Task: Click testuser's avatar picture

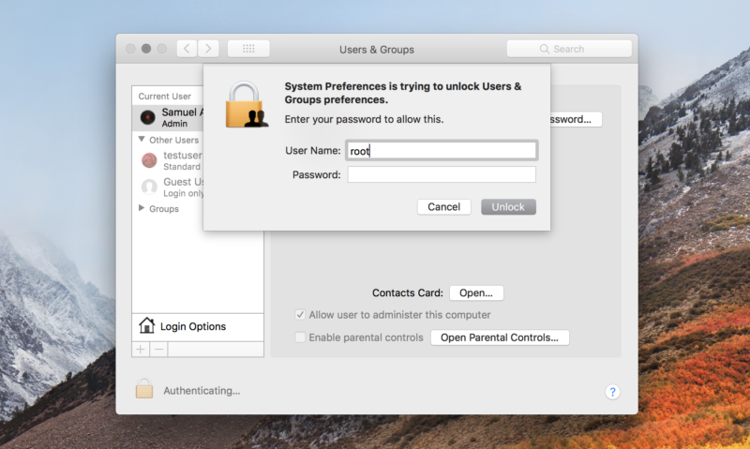Action: click(149, 160)
